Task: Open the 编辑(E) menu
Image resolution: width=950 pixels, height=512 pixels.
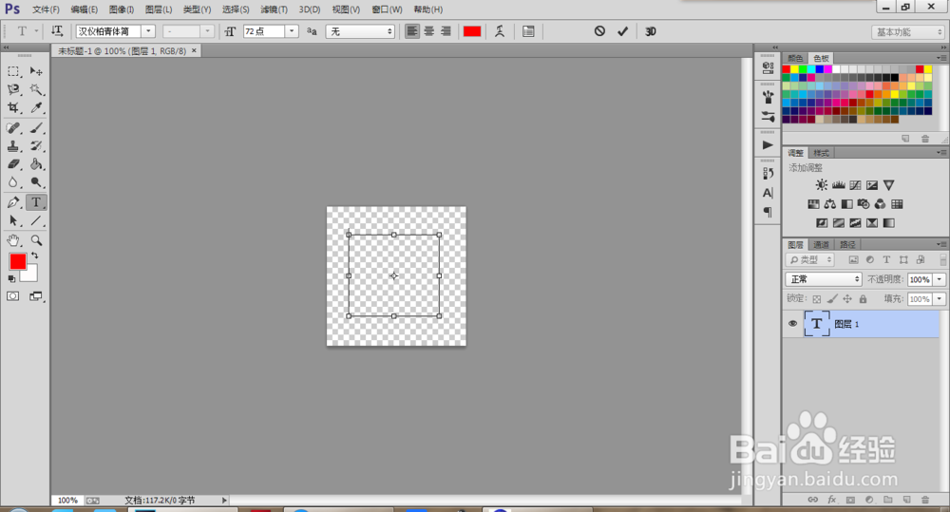Action: 85,9
